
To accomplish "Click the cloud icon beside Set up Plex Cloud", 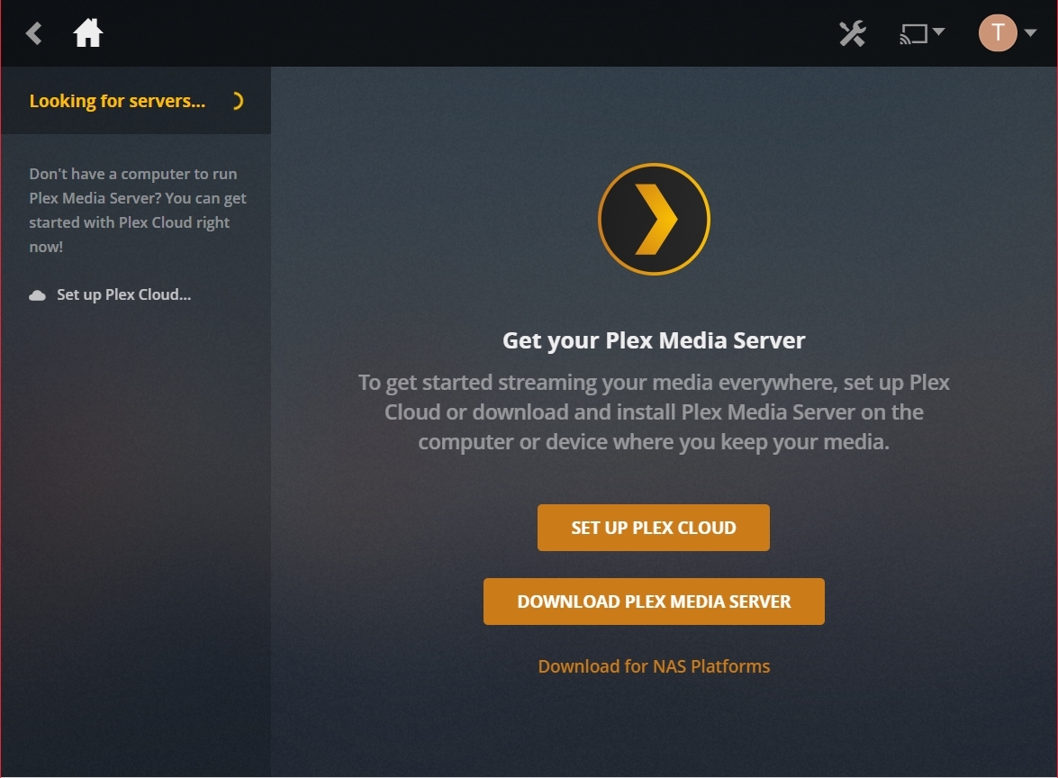I will pyautogui.click(x=37, y=295).
